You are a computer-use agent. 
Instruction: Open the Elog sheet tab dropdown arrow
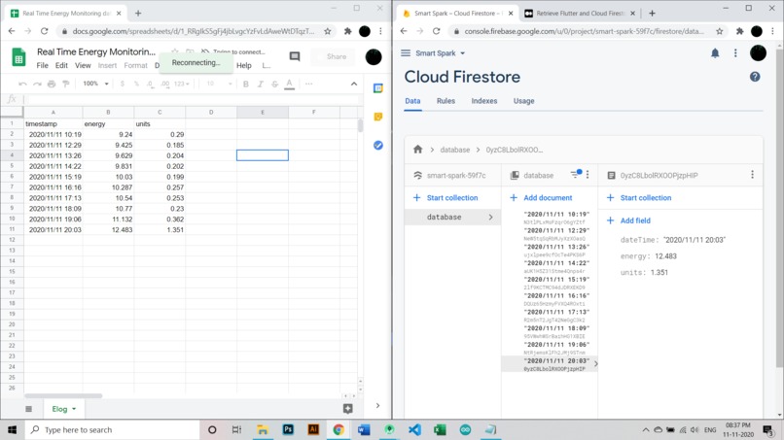74,409
